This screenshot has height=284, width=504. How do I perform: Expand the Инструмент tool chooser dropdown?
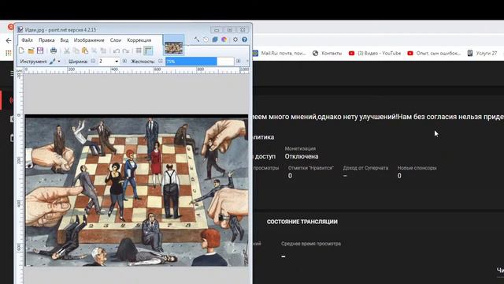tap(59, 62)
